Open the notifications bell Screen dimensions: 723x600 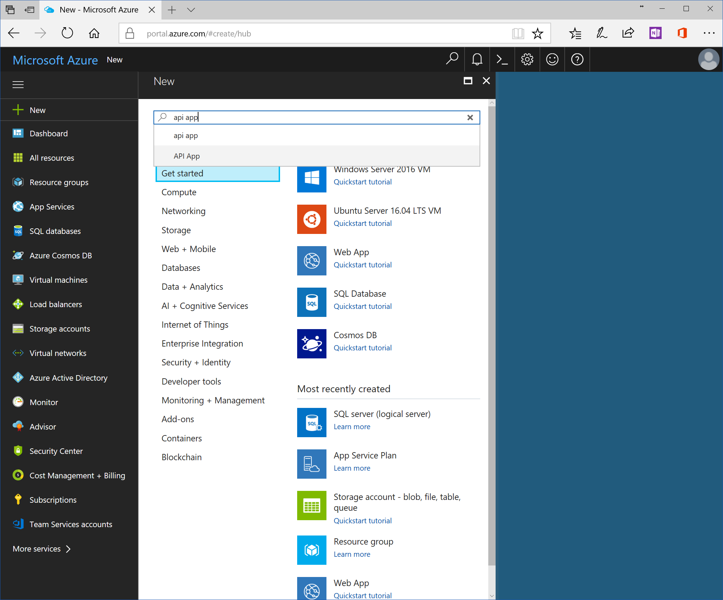[x=477, y=60]
